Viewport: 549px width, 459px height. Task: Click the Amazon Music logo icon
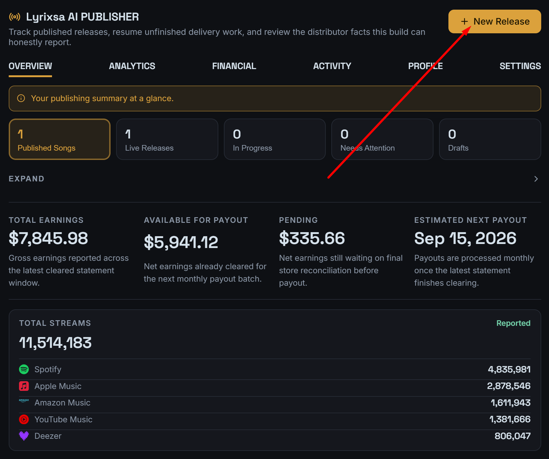point(24,400)
